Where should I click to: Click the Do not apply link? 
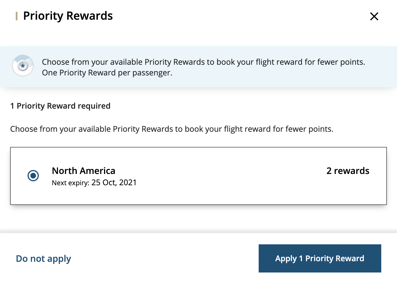(x=44, y=258)
